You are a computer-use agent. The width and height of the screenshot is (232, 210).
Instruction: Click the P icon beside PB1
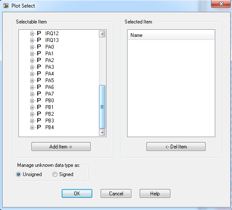click(39, 107)
